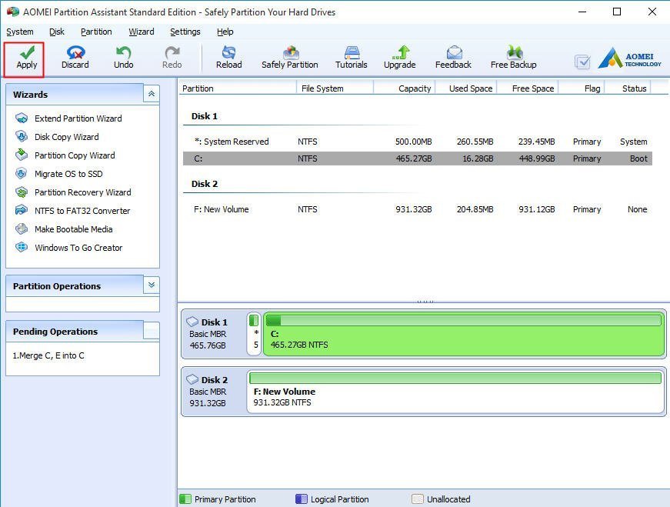Click C: capacity value 465.27GB

tap(414, 158)
